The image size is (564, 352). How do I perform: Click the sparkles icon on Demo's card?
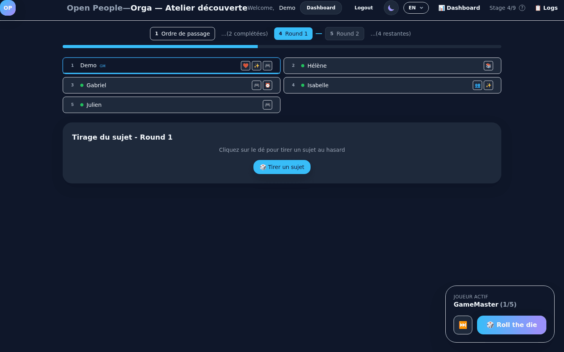pos(257,66)
